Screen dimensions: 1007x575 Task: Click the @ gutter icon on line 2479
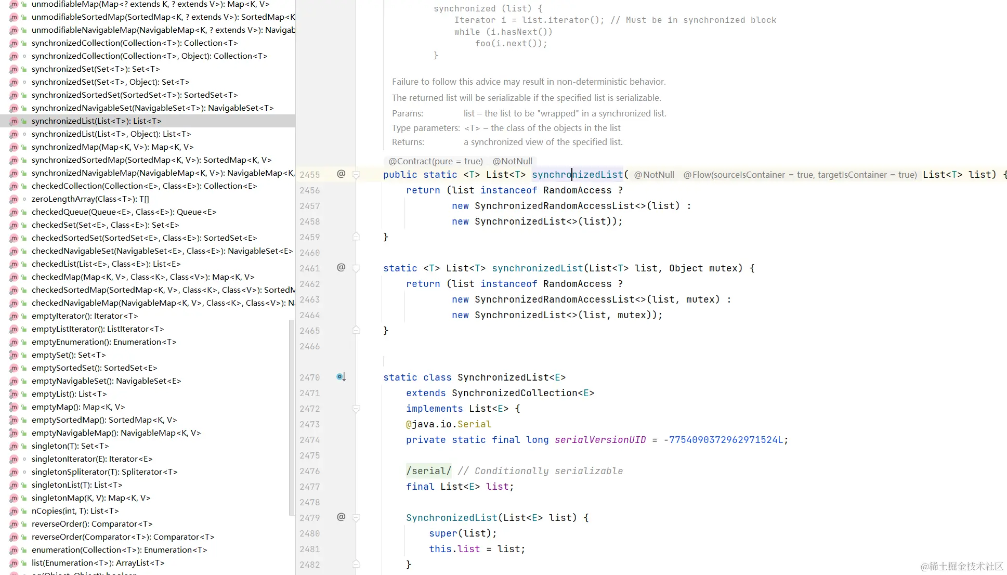coord(341,517)
